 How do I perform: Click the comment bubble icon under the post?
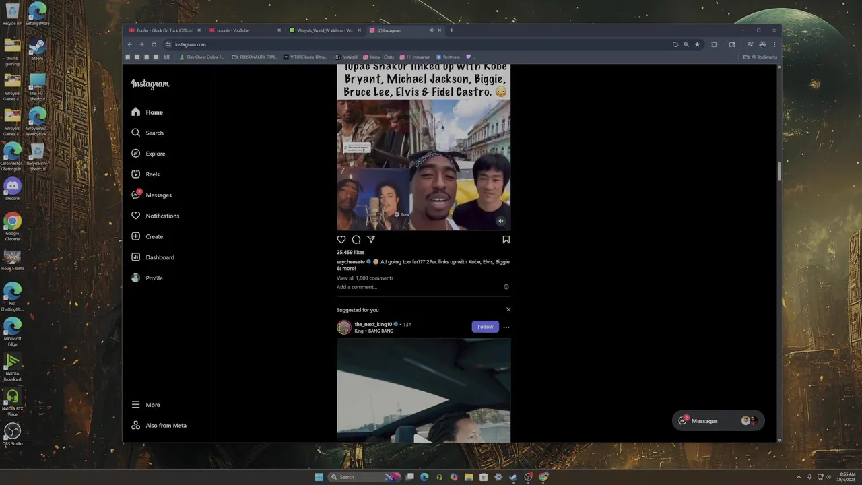tap(356, 239)
